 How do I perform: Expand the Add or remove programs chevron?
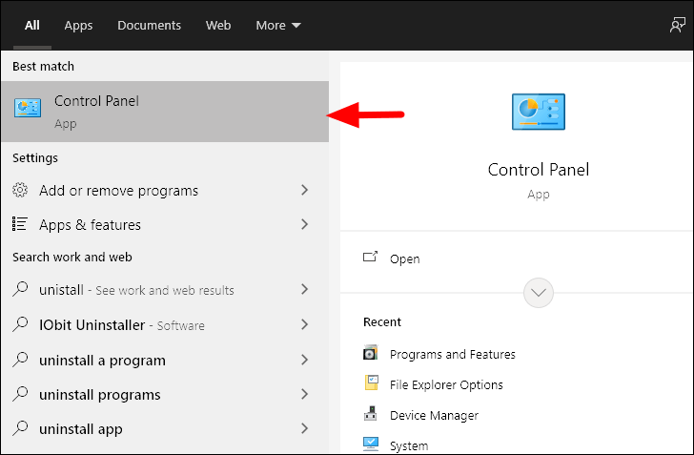(x=304, y=190)
